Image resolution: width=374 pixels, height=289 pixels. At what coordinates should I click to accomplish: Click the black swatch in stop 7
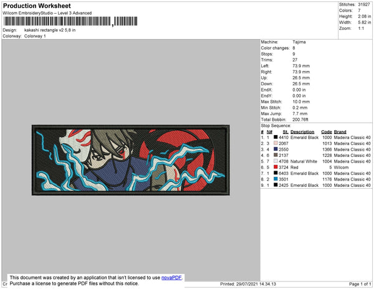(x=276, y=173)
